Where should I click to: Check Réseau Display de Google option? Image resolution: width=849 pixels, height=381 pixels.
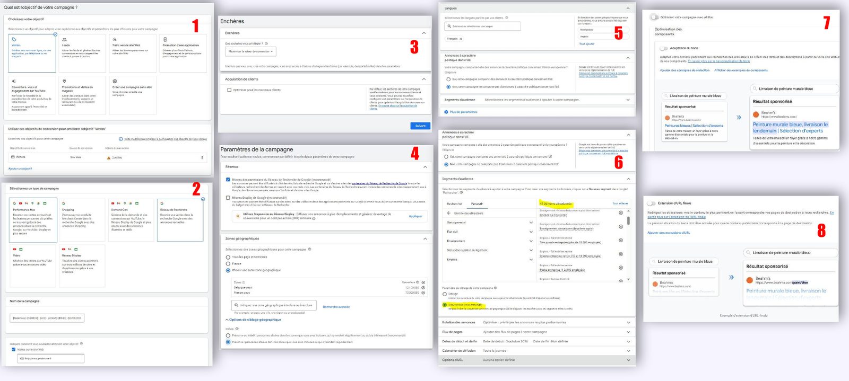pos(228,198)
